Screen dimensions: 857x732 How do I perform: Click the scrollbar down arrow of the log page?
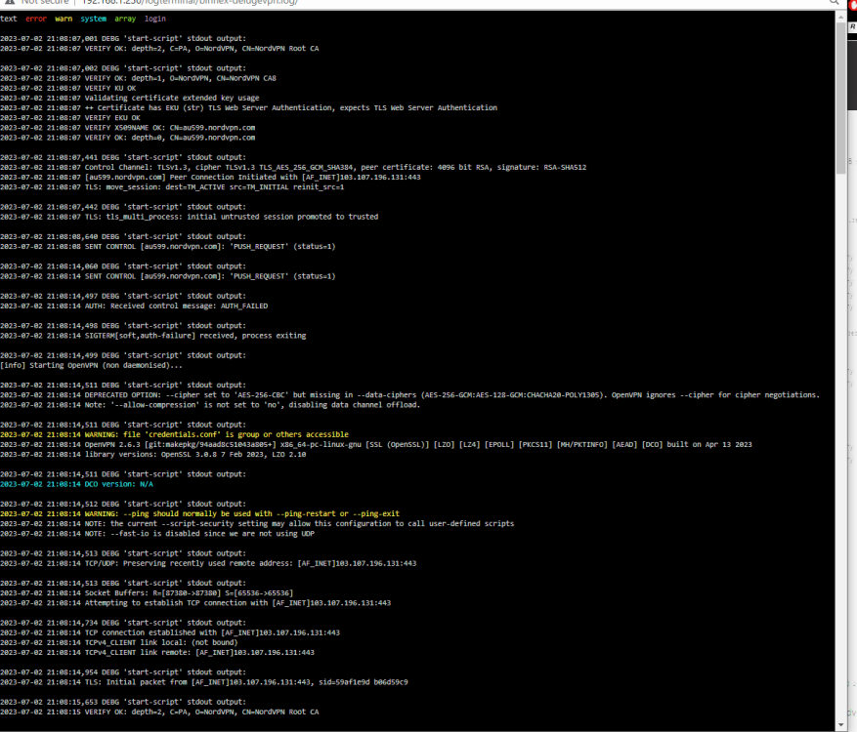(x=840, y=725)
